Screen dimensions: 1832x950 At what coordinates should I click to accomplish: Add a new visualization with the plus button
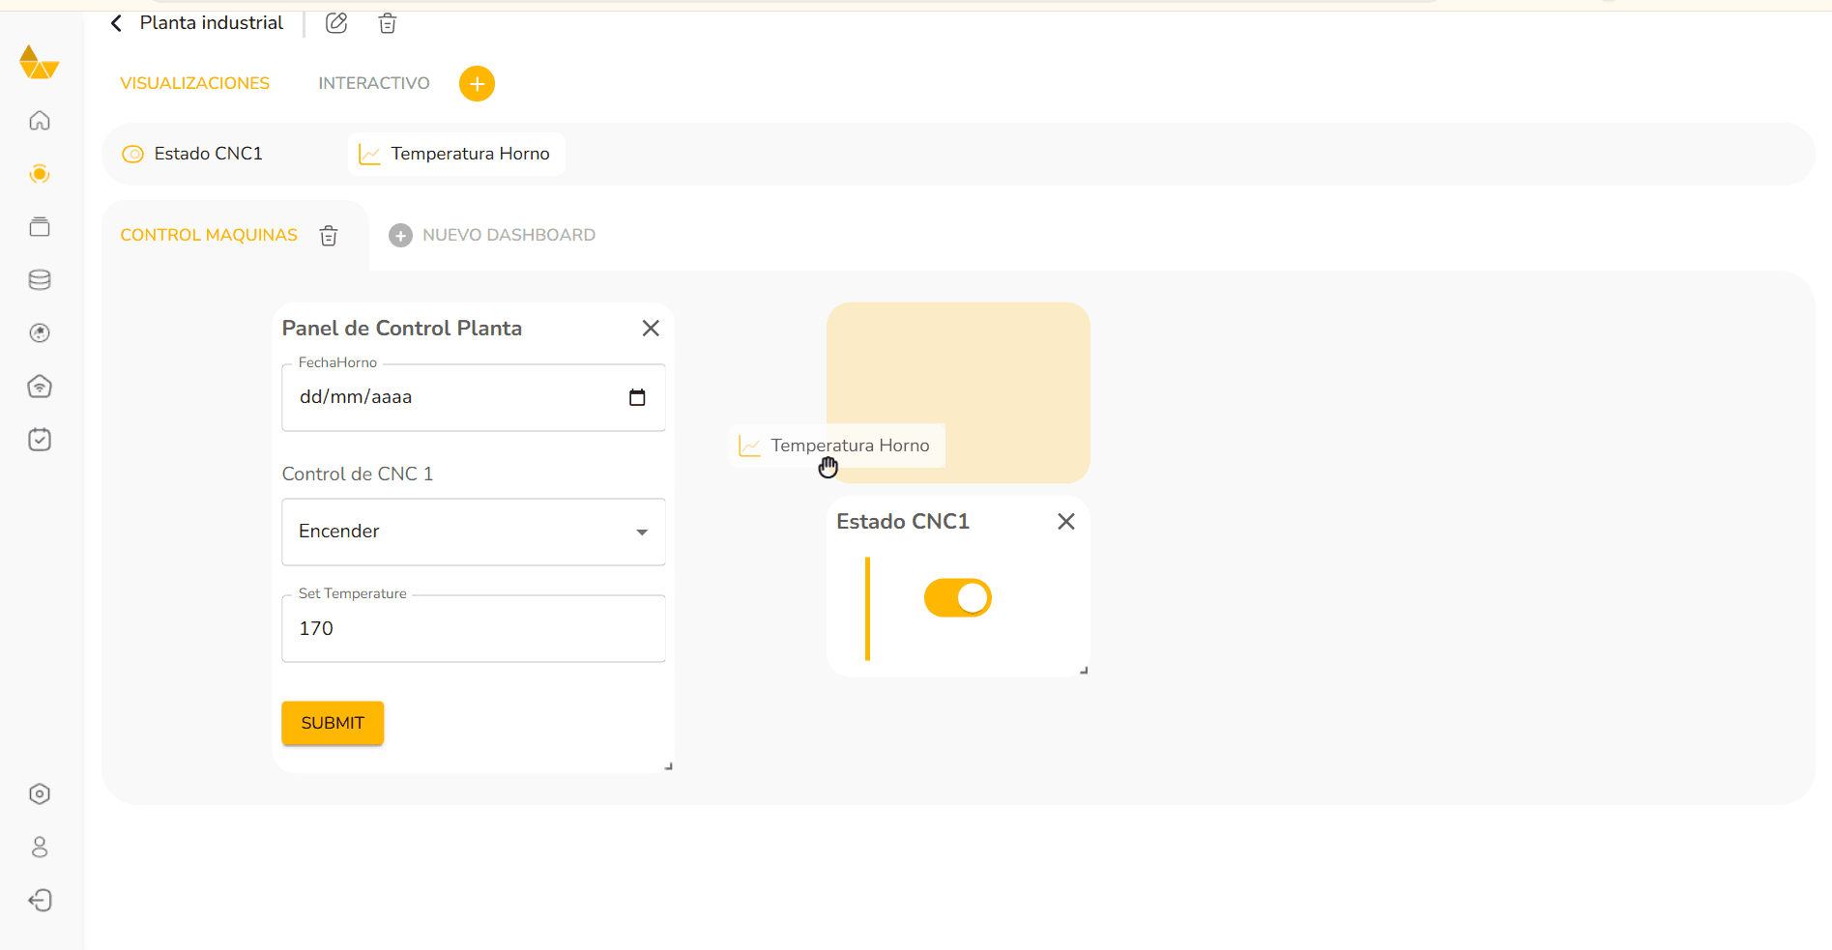click(477, 83)
